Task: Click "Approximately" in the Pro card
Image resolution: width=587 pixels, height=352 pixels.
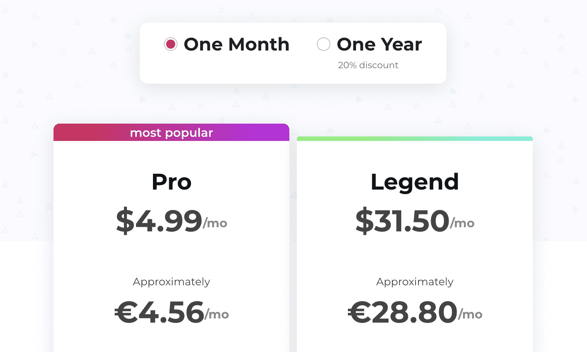Action: 171,282
